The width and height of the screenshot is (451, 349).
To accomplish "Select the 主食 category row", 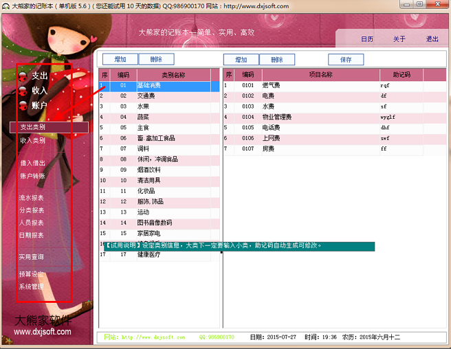I will (159, 128).
